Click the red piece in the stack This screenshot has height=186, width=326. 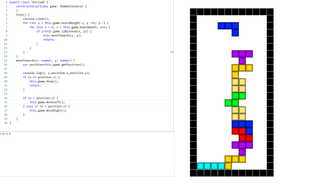point(245,134)
